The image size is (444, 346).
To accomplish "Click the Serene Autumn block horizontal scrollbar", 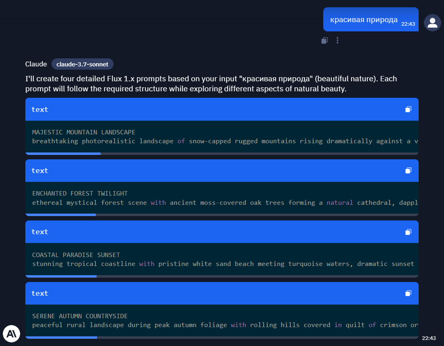I will (61, 337).
